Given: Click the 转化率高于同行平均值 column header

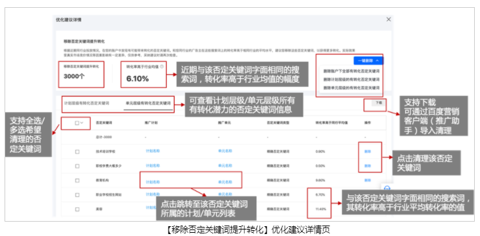Looking at the screenshot, I should point(331,123).
